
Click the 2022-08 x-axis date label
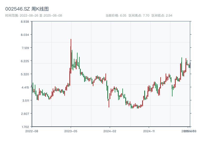[x=32, y=131]
